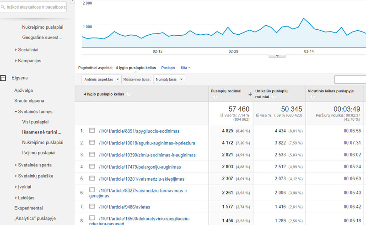Open Geografinė suvestinė report
This screenshot has width=366, height=225.
tap(42, 37)
